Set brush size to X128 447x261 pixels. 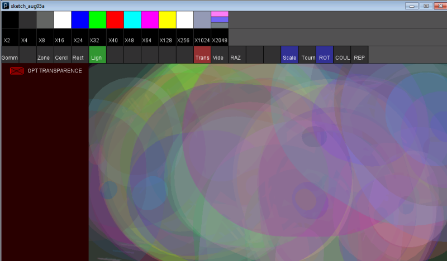167,37
